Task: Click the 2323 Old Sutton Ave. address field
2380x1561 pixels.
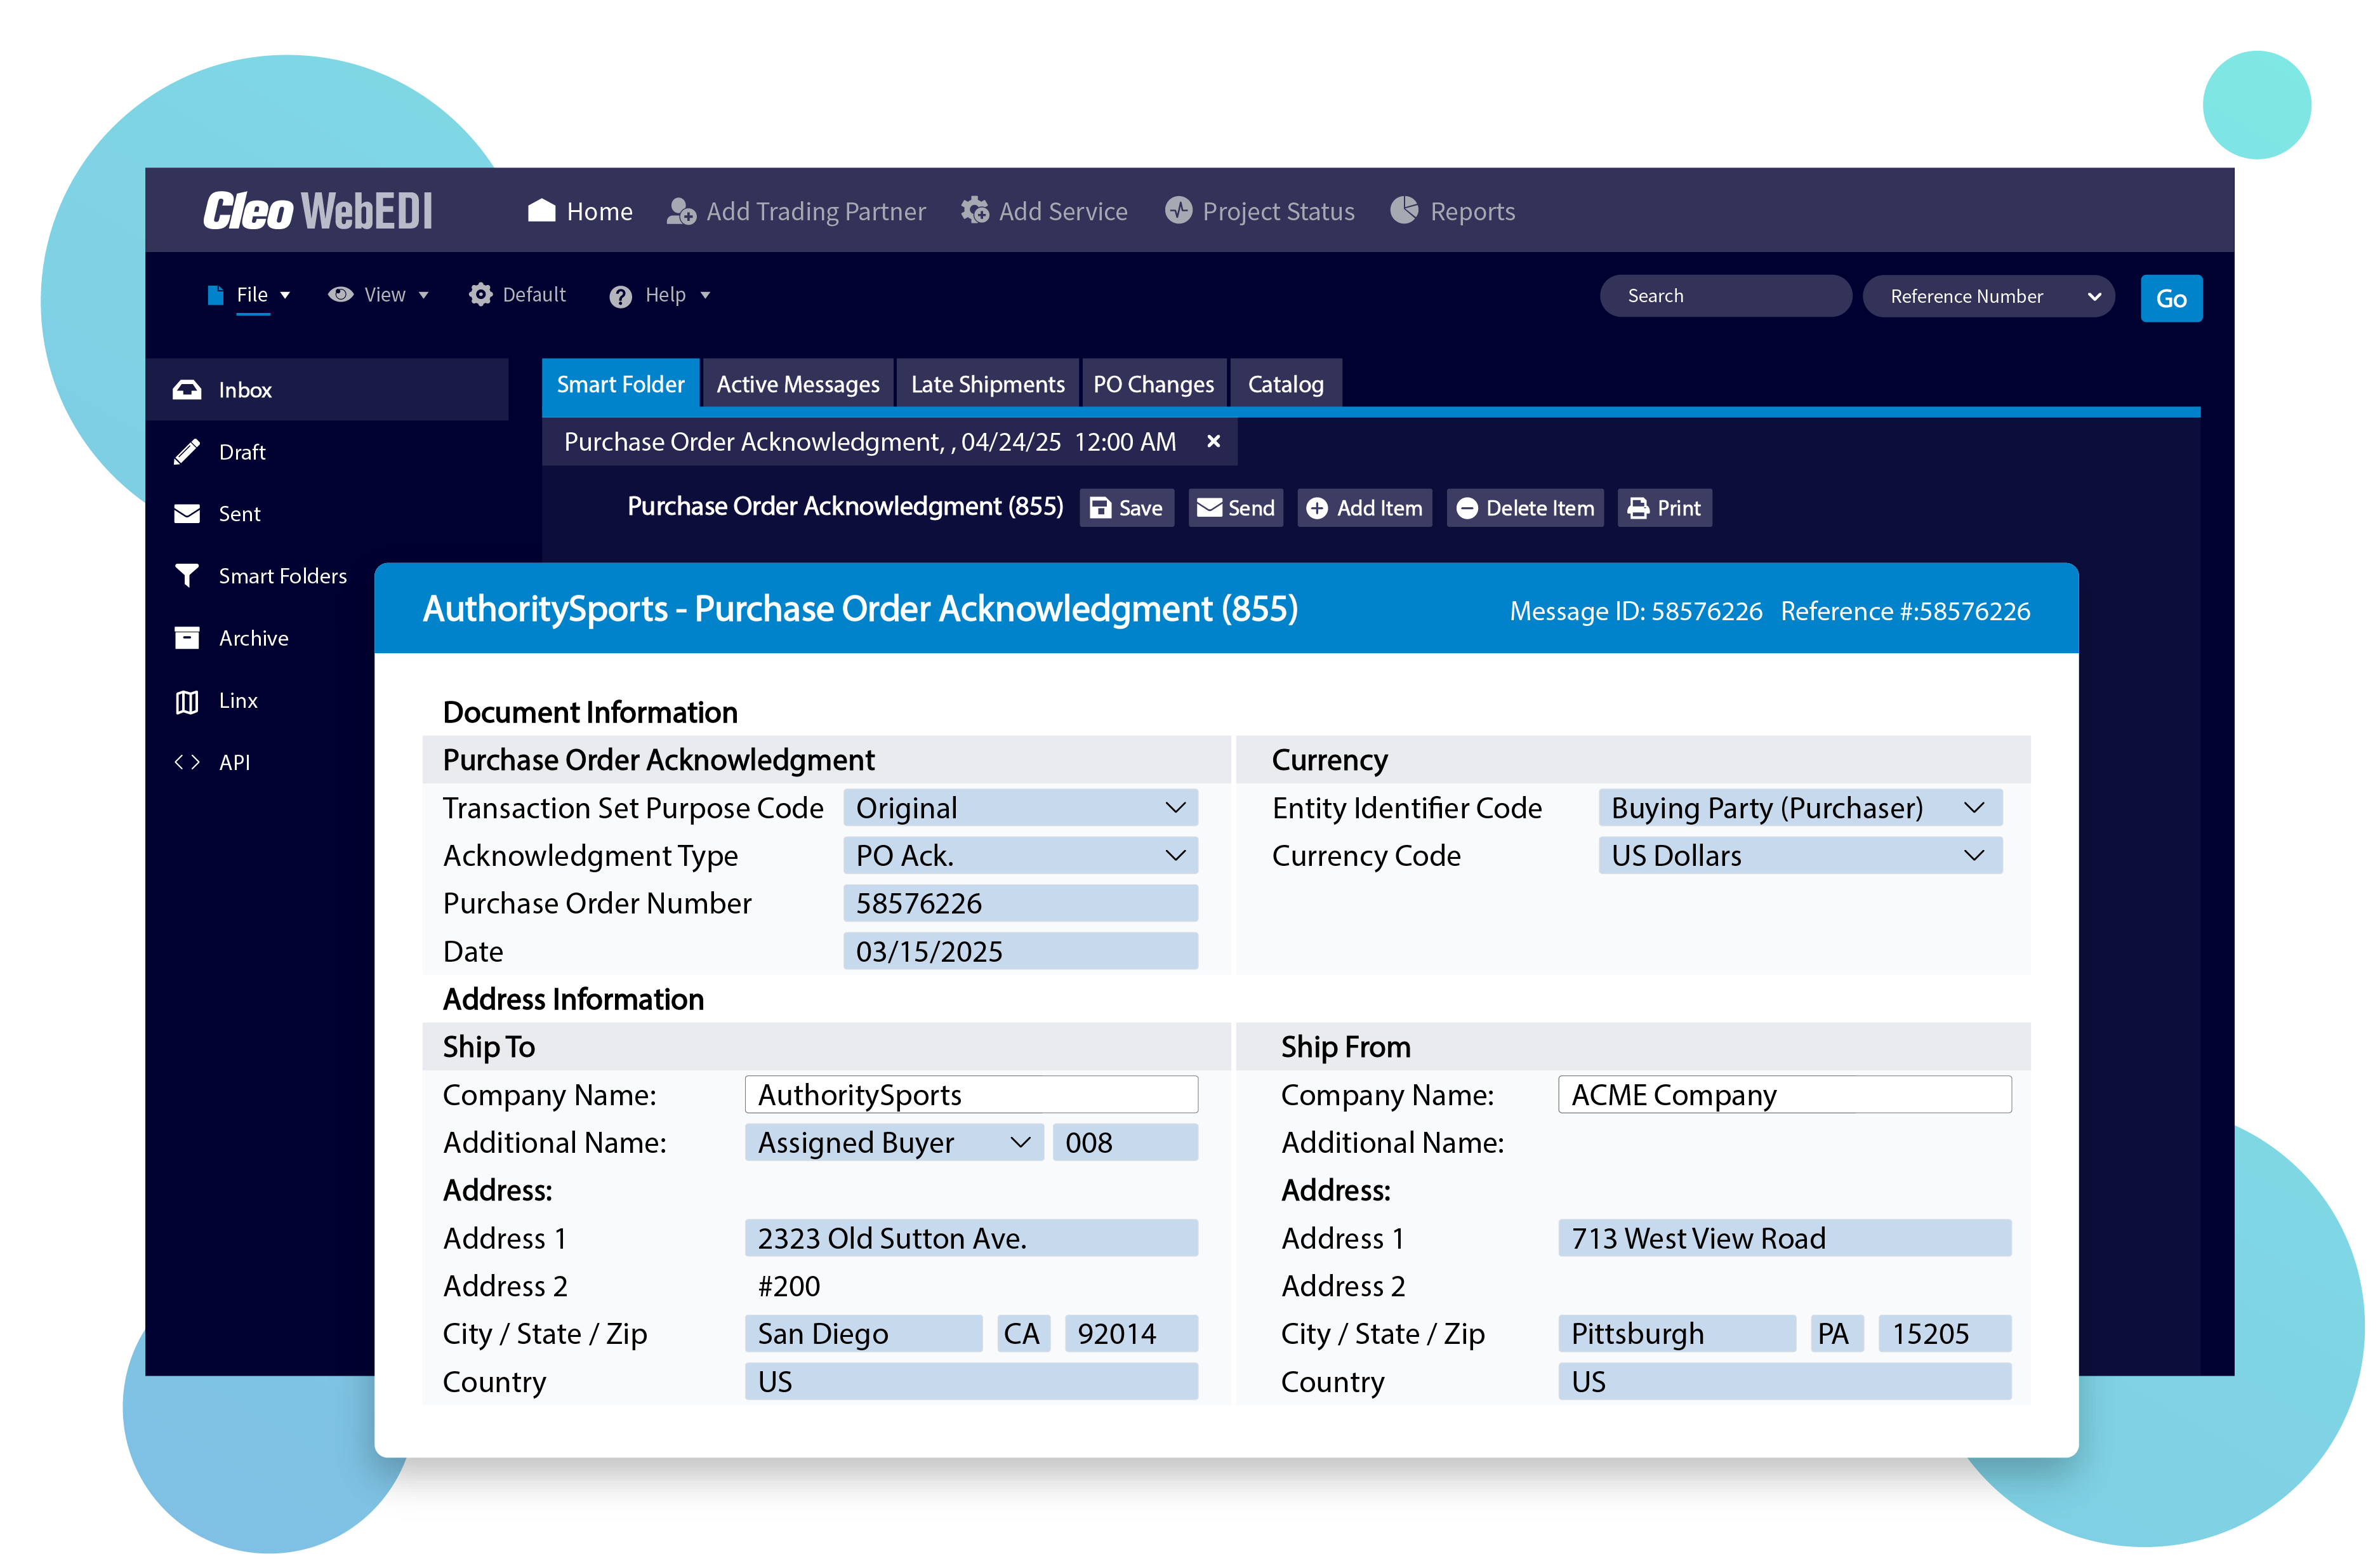Action: point(971,1239)
